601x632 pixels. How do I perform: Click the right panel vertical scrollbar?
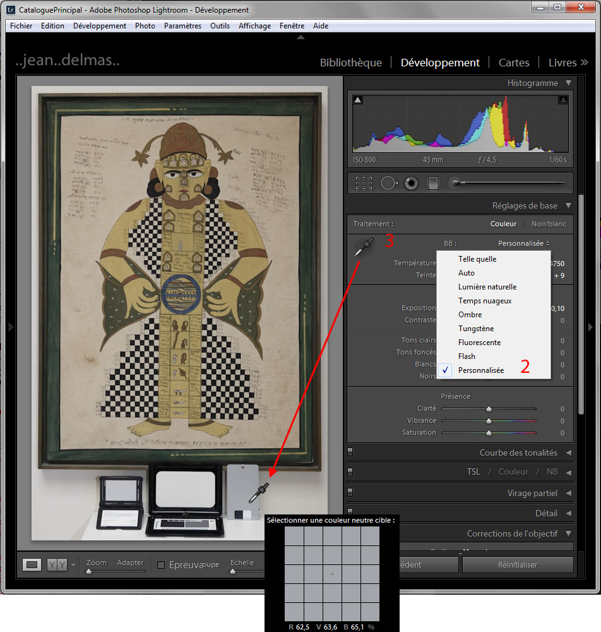tap(581, 305)
